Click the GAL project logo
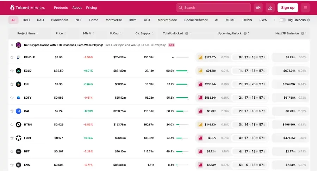The image size is (317, 171). pyautogui.click(x=18, y=111)
